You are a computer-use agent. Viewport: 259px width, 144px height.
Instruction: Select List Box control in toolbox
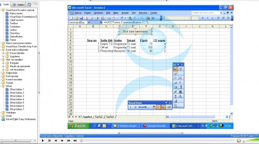tap(175, 87)
